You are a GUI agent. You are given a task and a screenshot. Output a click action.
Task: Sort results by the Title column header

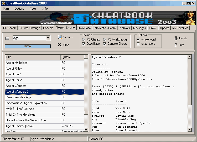tap(33, 57)
